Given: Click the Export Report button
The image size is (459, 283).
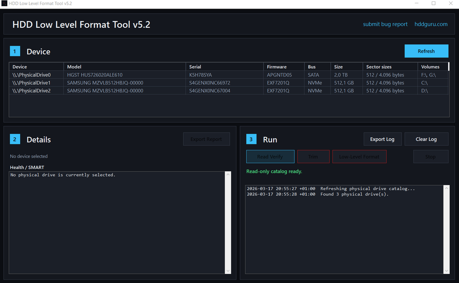Looking at the screenshot, I should pos(206,139).
